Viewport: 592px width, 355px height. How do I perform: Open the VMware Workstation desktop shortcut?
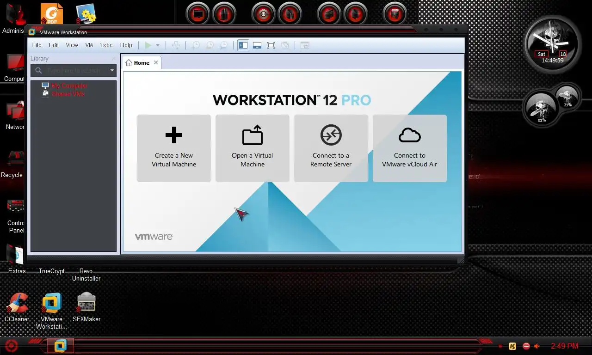pyautogui.click(x=51, y=311)
